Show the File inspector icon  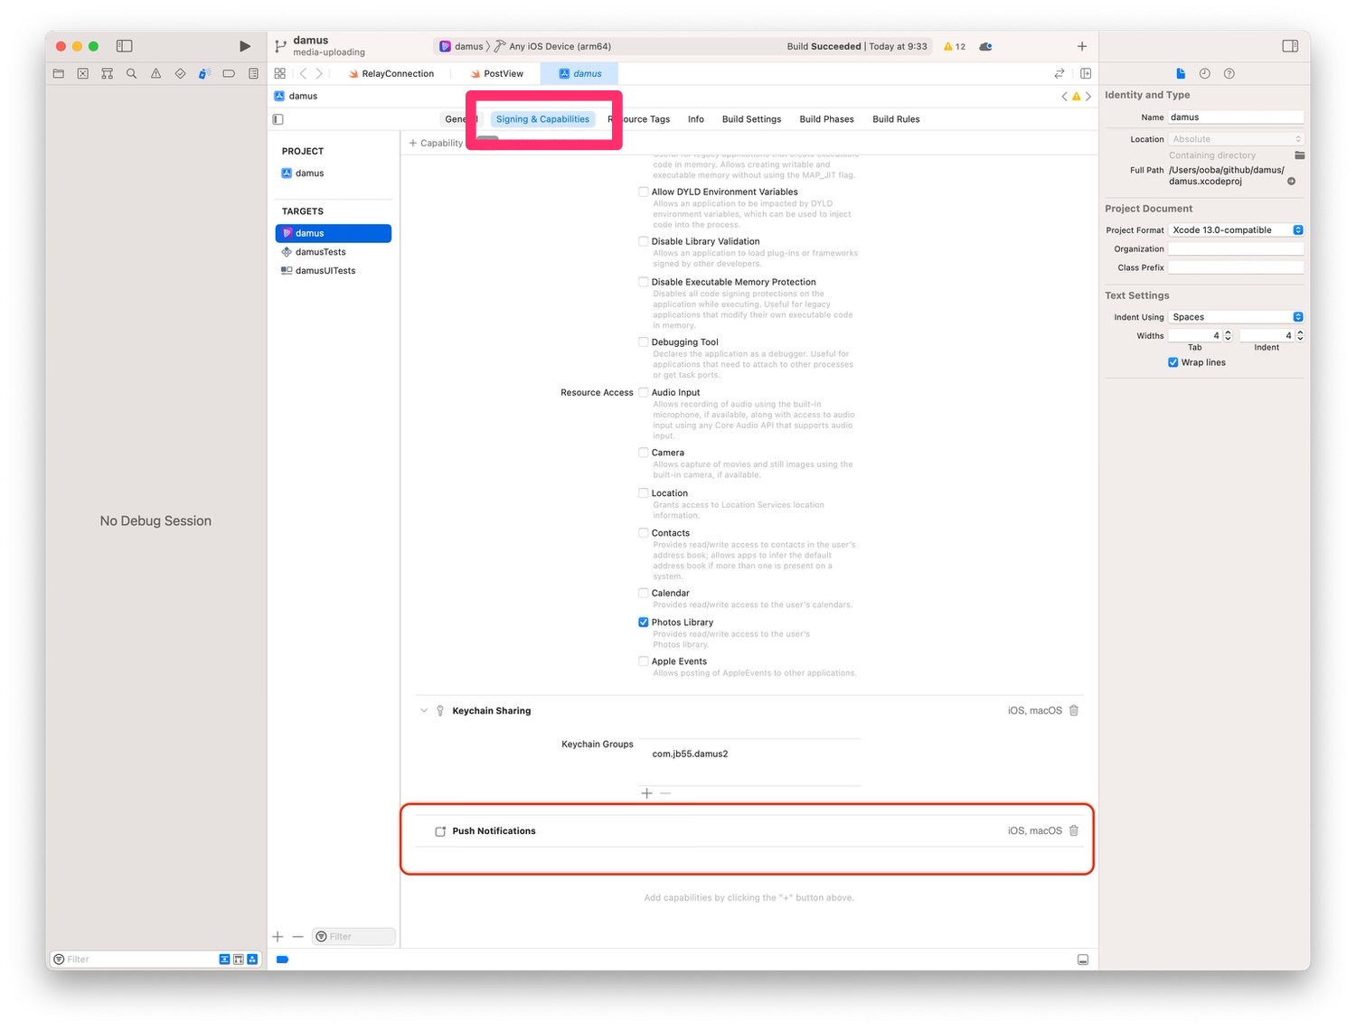[1181, 74]
